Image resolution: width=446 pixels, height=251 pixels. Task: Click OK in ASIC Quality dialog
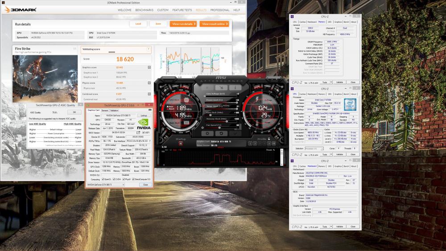pyautogui.click(x=74, y=112)
